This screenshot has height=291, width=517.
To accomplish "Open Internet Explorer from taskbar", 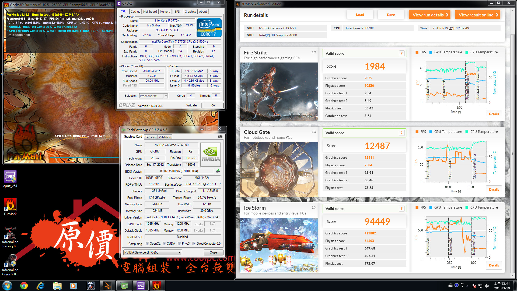I will [41, 286].
